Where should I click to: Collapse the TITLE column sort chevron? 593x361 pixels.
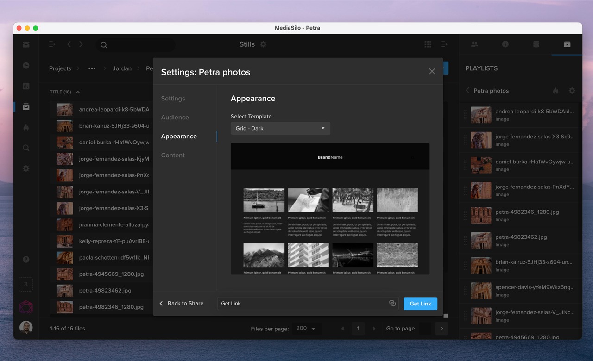[x=77, y=92]
